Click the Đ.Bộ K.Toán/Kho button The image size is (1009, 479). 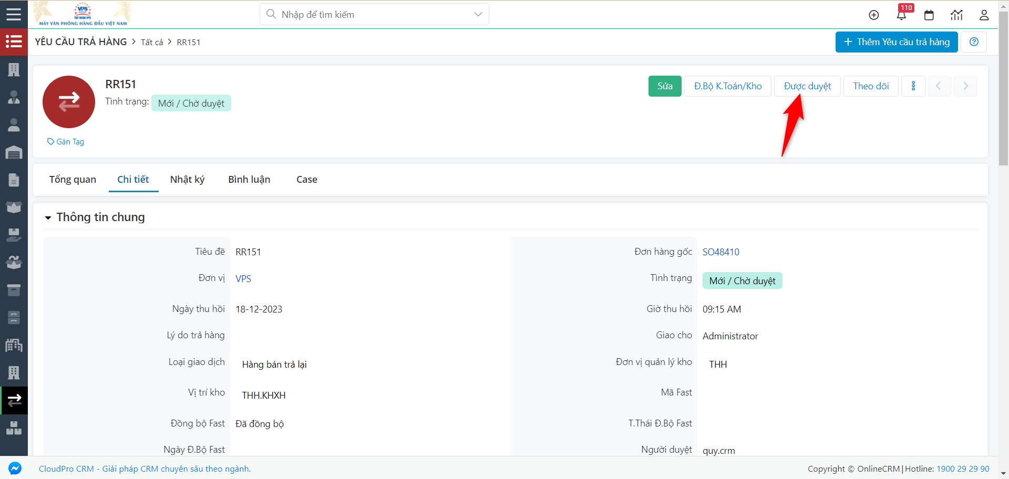coord(728,86)
